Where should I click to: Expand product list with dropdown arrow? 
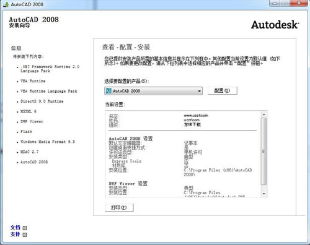(199, 91)
